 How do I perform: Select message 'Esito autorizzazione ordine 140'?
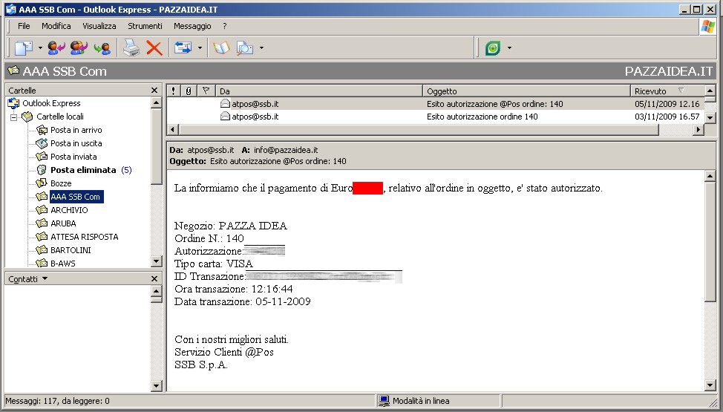coord(436,117)
